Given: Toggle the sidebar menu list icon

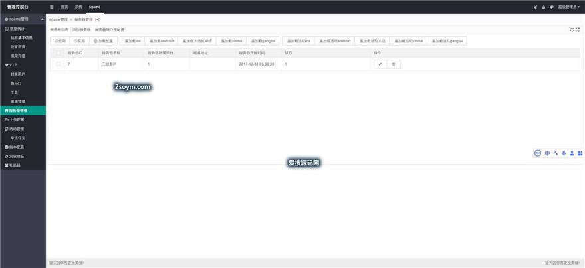Looking at the screenshot, I should (52, 7).
